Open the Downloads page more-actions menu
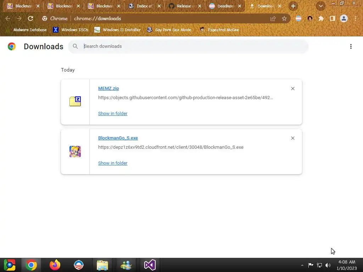Image resolution: width=363 pixels, height=272 pixels. click(351, 46)
